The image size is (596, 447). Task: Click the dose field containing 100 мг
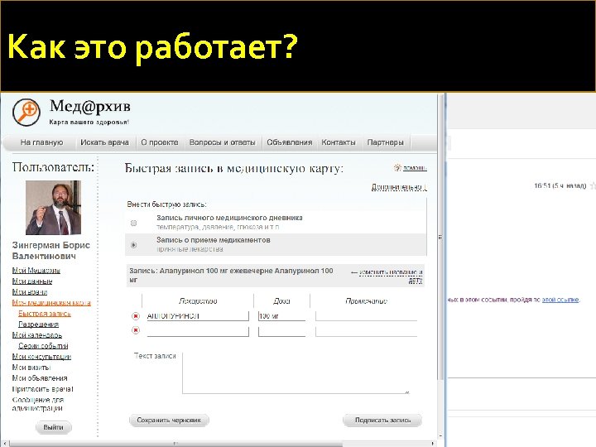point(281,316)
